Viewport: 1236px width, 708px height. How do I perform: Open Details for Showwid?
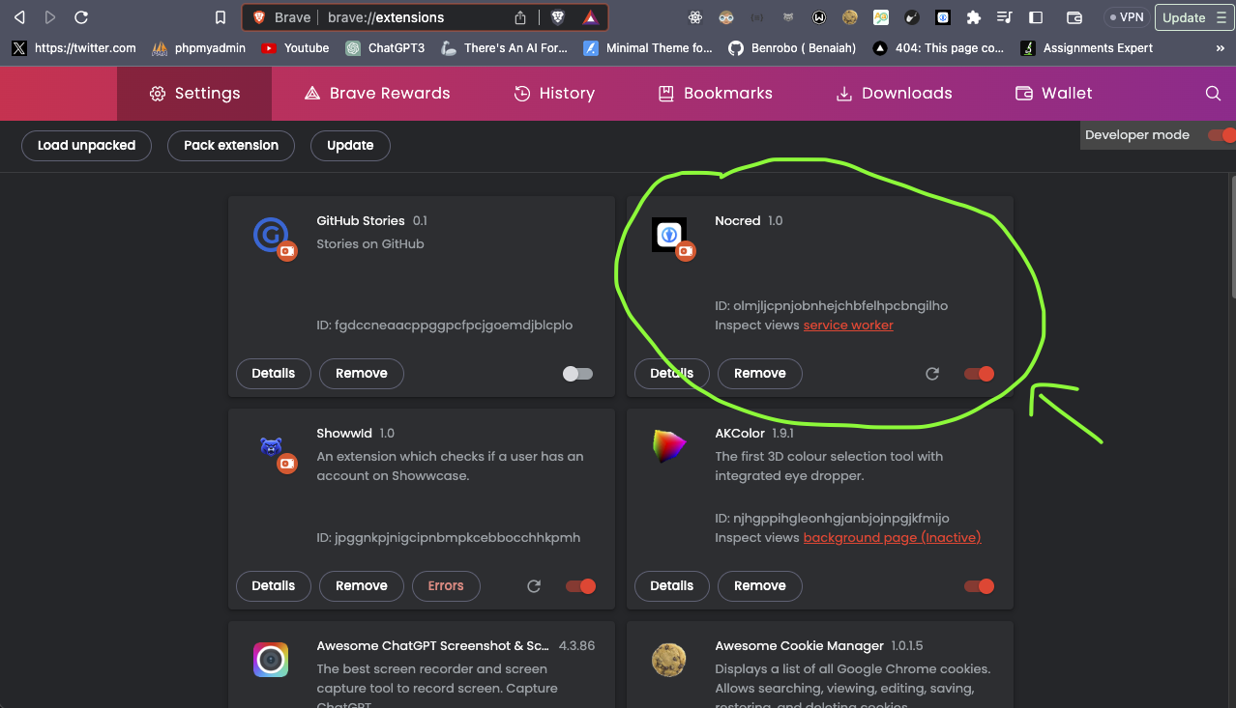(274, 586)
